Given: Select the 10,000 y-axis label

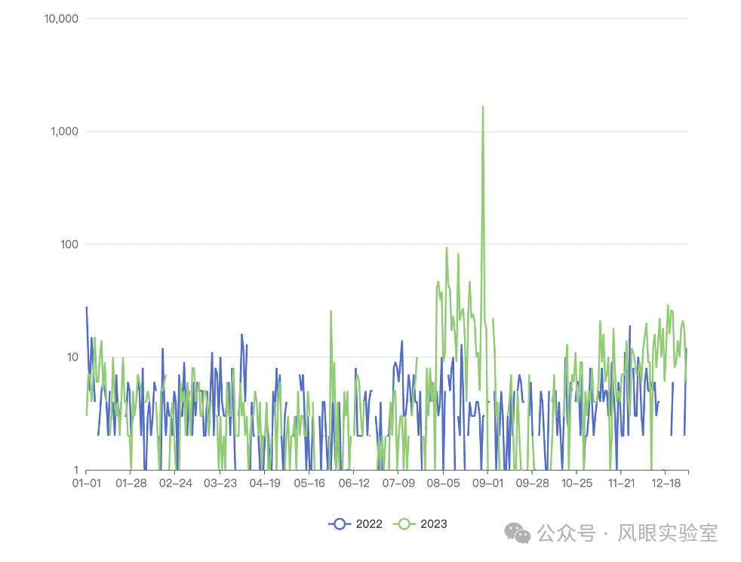Looking at the screenshot, I should (62, 19).
